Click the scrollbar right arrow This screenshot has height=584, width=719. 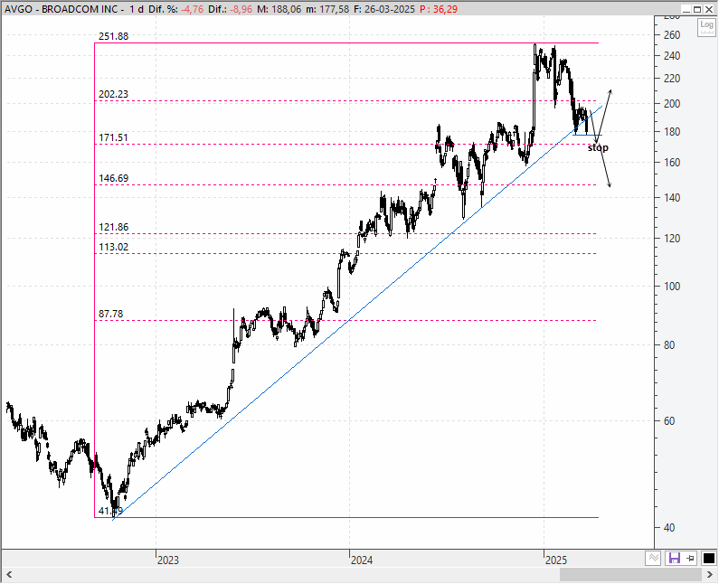[x=709, y=575]
